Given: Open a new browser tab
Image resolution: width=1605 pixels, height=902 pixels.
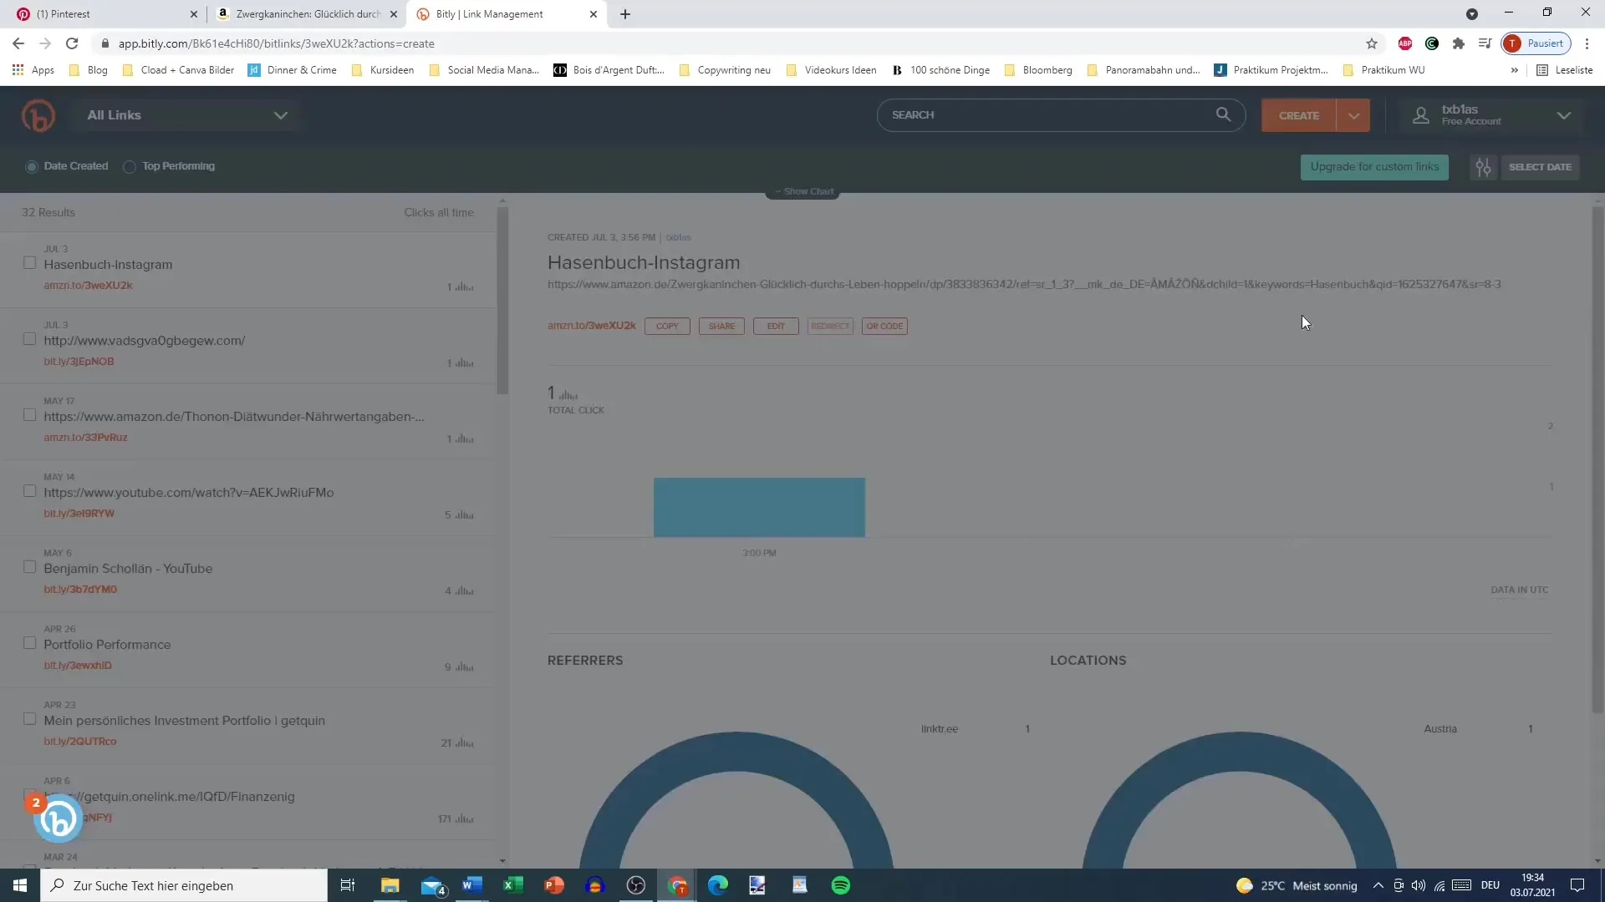Looking at the screenshot, I should tap(625, 14).
